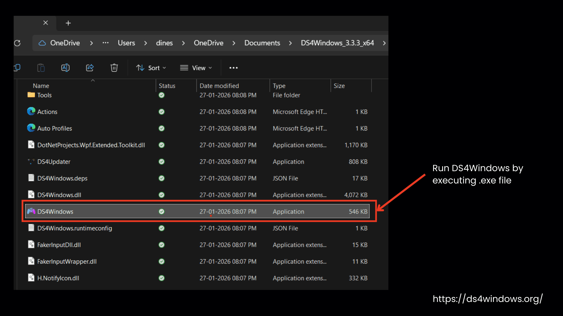Click the FakerInputDll.dll file icon
This screenshot has width=563, height=316.
[x=31, y=245]
